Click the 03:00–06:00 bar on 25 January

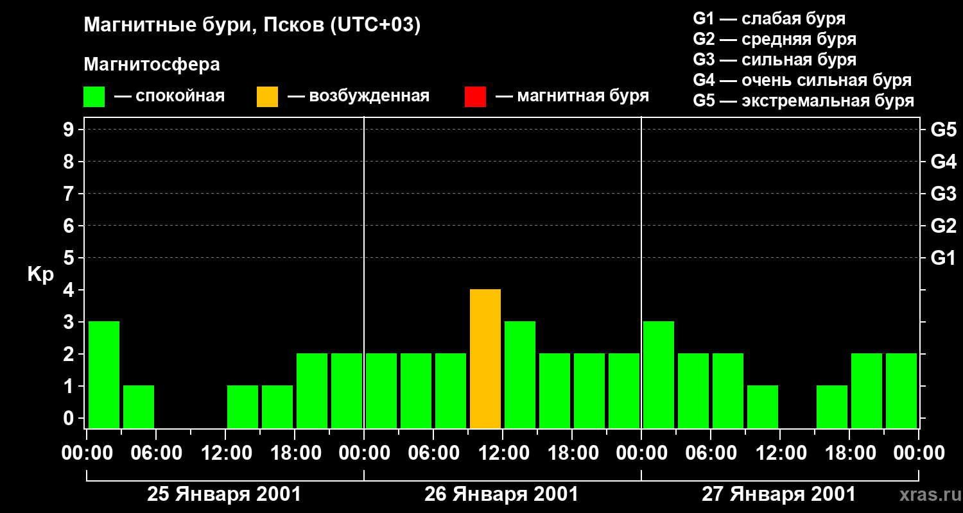click(x=139, y=407)
